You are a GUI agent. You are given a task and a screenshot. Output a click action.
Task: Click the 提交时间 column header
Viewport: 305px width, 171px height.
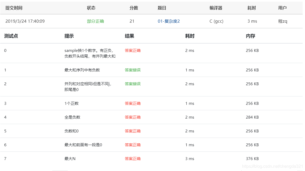click(14, 8)
